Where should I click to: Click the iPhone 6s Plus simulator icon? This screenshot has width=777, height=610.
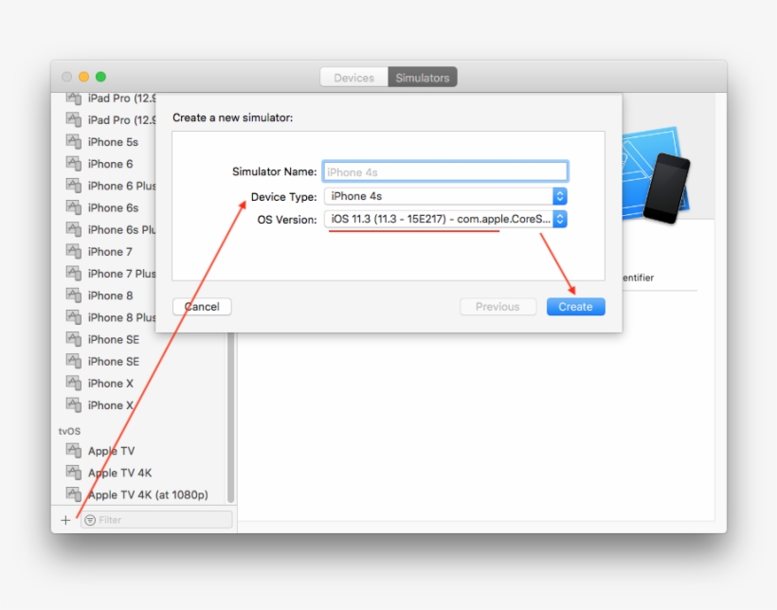[x=74, y=229]
